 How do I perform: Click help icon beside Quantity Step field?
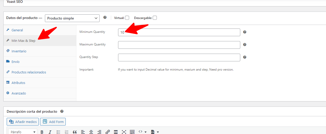(x=245, y=57)
